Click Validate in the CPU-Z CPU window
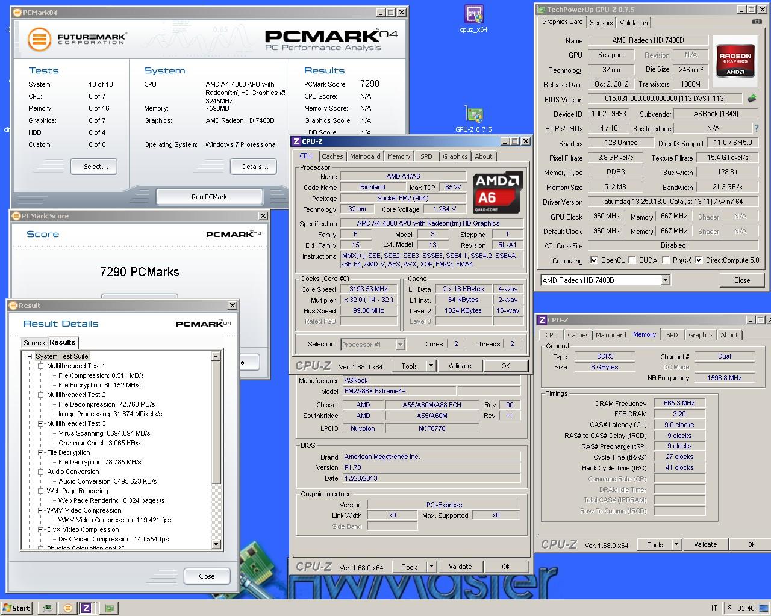 coord(460,366)
